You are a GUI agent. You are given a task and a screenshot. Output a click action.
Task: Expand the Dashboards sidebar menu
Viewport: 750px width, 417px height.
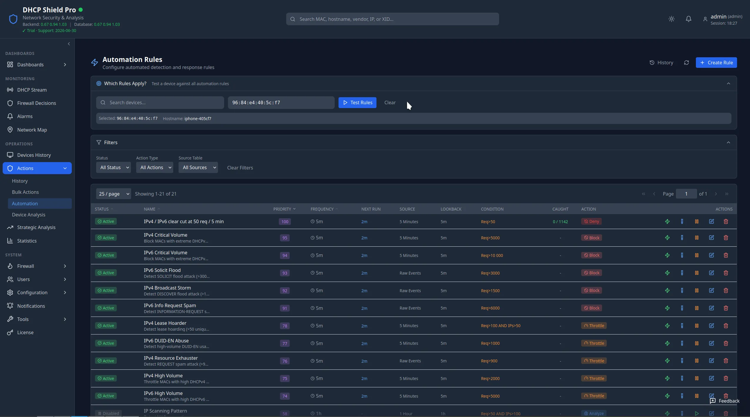click(37, 65)
